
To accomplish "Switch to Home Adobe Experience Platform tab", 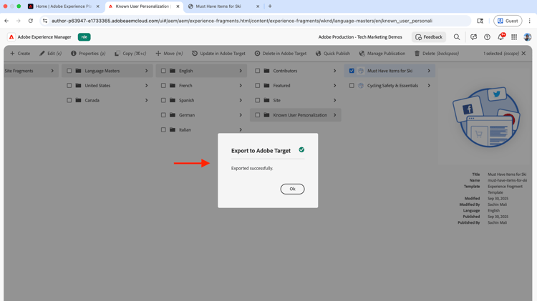I will (64, 6).
